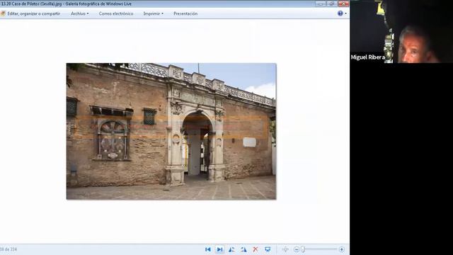The image size is (453, 255).
Task: Zoom out with the minus button
Action: 296,249
